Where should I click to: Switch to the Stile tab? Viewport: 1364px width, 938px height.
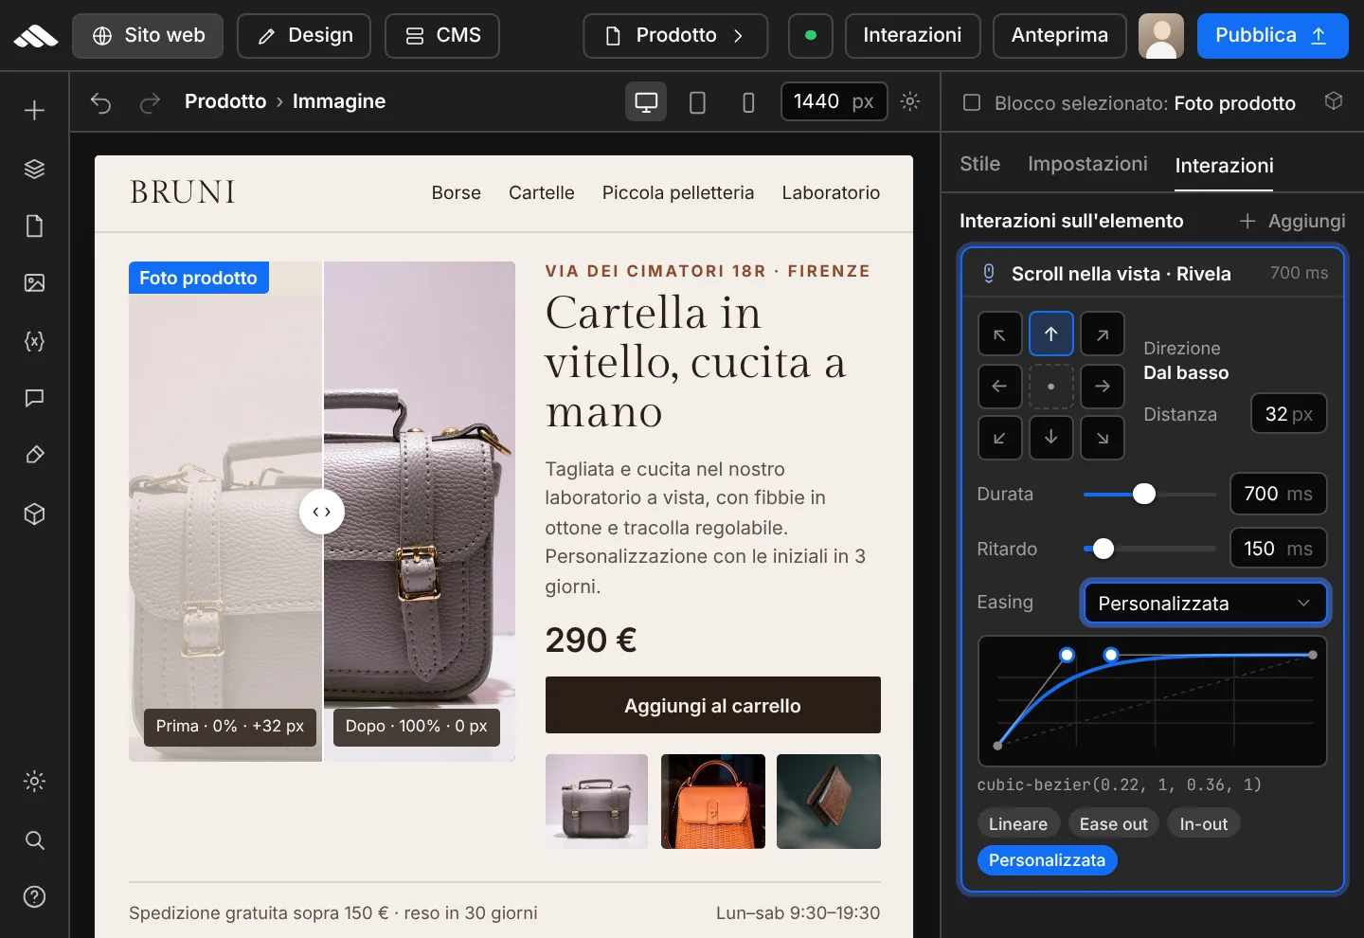979,164
